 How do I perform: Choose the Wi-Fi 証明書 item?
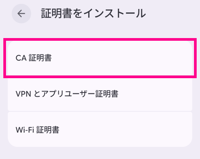pos(100,129)
